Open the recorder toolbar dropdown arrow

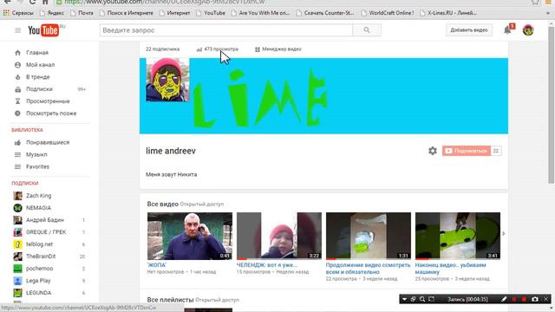click(404, 299)
